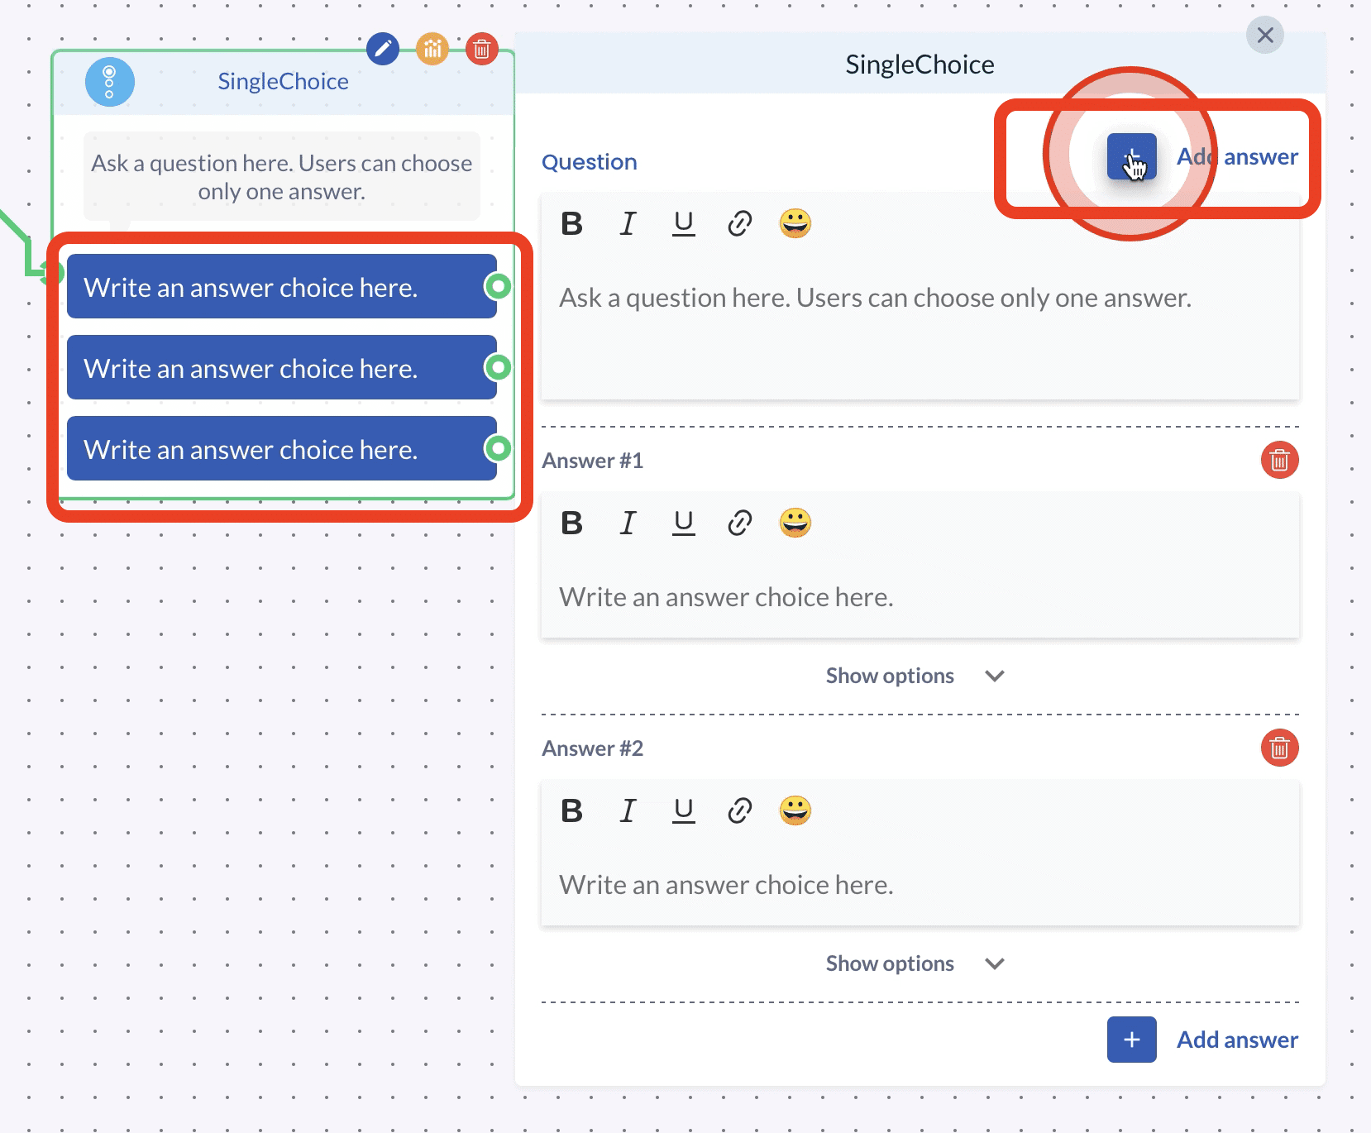Toggle underline in the Answer #1 editor

coord(684,523)
